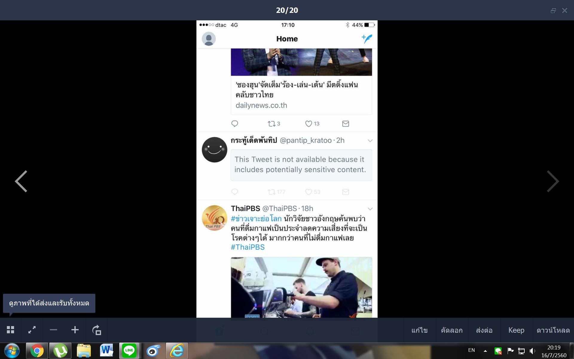This screenshot has width=574, height=359.
Task: Rotate the image with the rotate icon
Action: [x=97, y=330]
